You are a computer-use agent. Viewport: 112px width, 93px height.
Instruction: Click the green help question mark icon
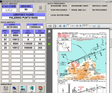(49, 44)
